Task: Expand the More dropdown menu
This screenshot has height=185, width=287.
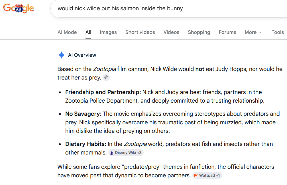Action: coord(253,32)
